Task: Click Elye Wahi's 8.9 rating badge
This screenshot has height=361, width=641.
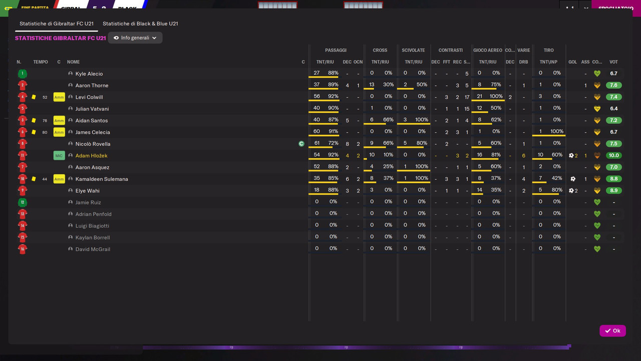Action: coord(613,191)
